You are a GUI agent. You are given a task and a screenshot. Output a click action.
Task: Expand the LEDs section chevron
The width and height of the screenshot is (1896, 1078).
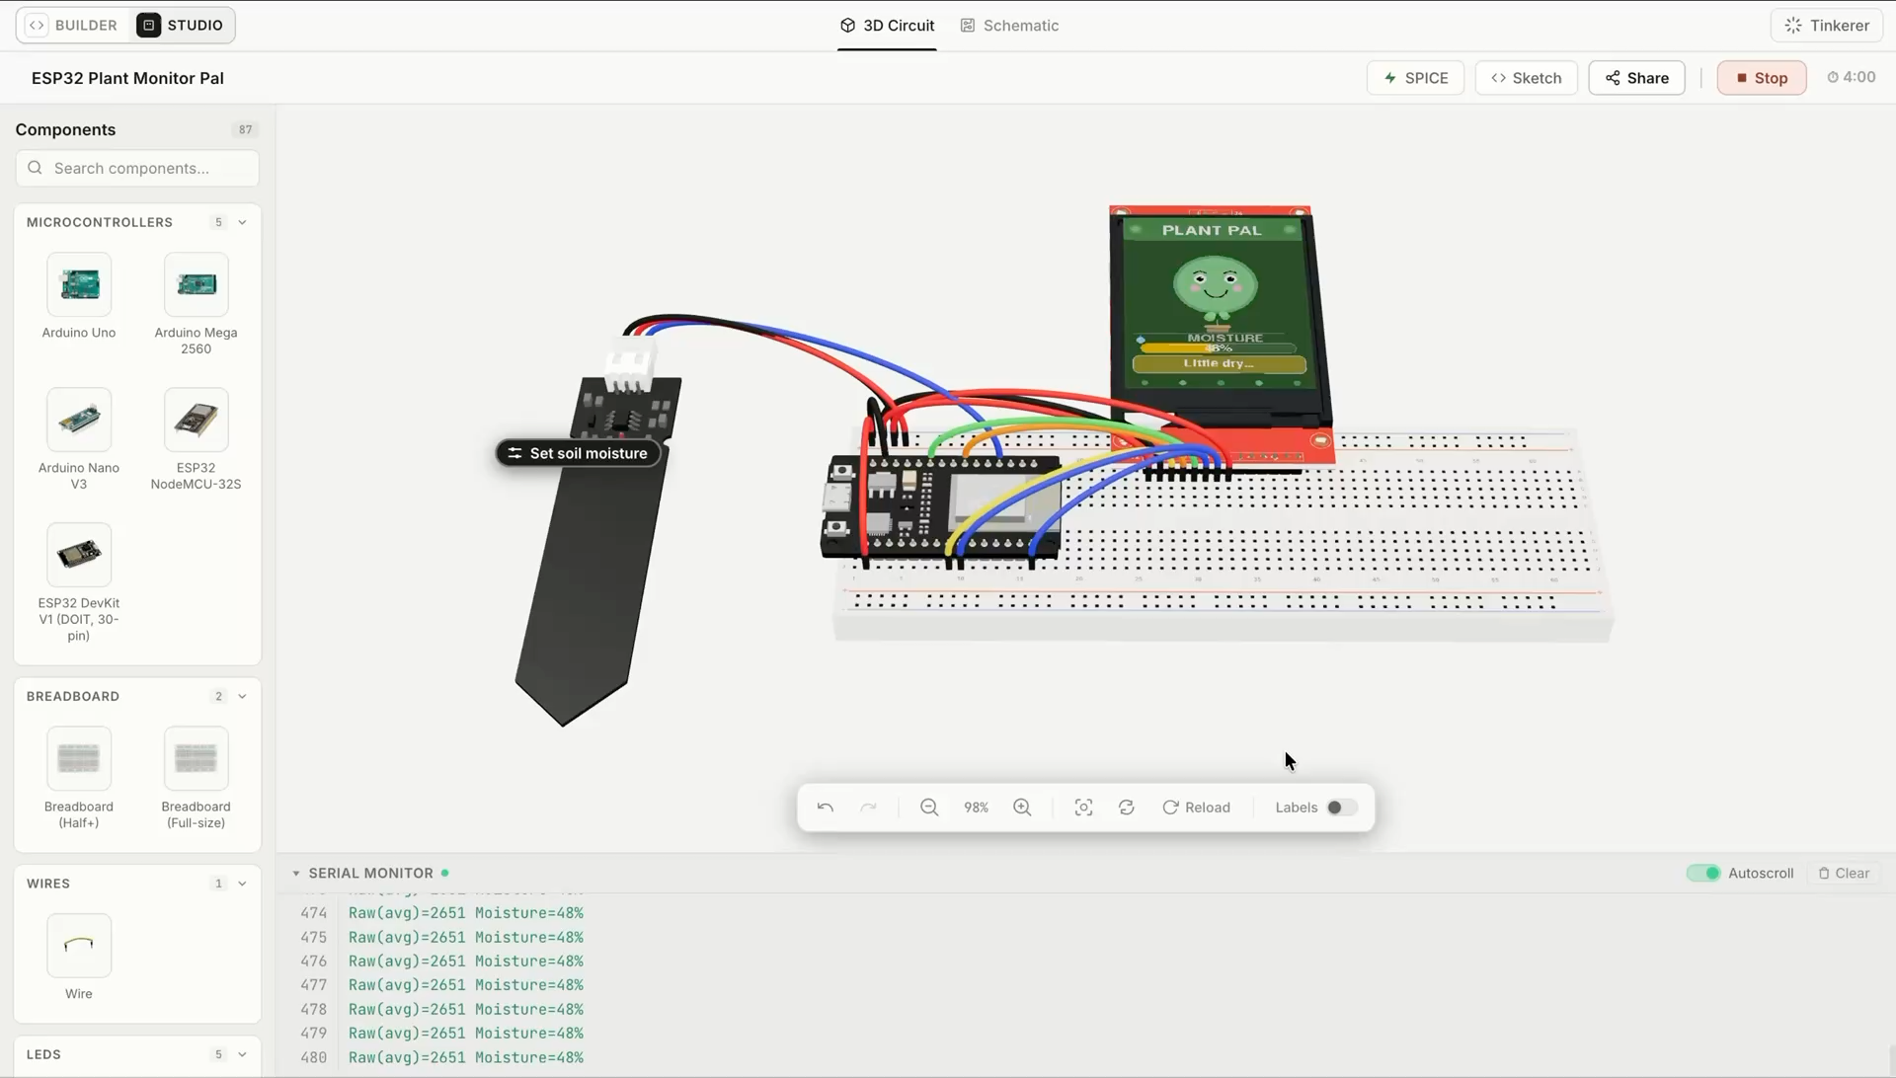pyautogui.click(x=242, y=1054)
